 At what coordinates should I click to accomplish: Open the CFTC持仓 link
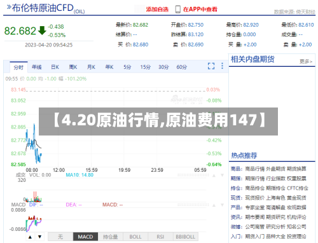(298, 188)
